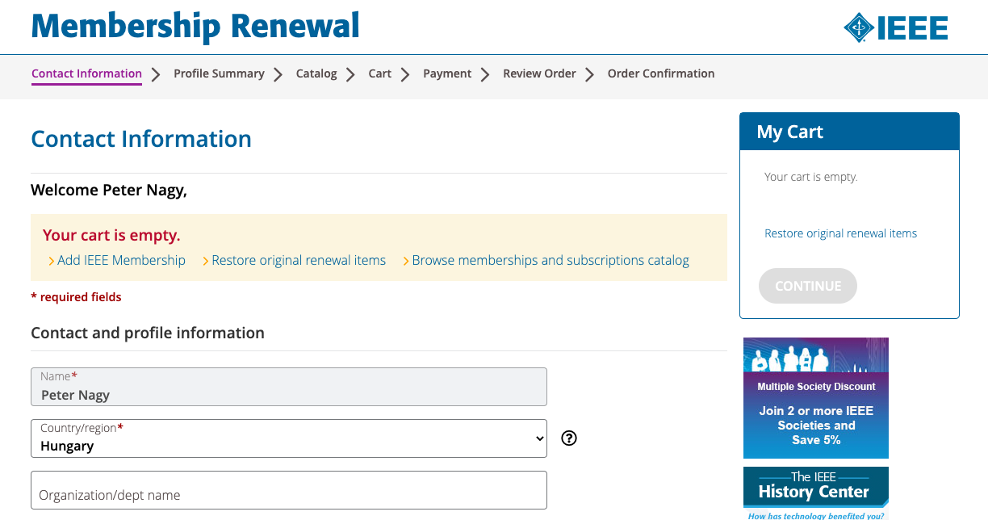
Task: Go to the Catalog step
Action: pyautogui.click(x=316, y=73)
